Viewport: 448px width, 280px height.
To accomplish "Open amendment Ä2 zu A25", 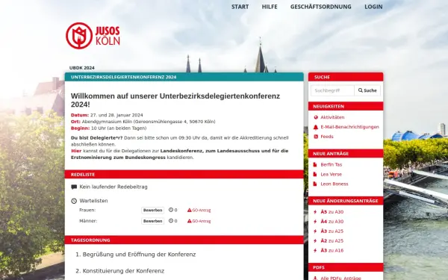I will click(332, 241).
